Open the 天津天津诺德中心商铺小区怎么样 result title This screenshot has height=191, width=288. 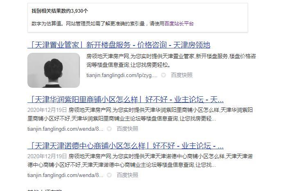point(125,146)
